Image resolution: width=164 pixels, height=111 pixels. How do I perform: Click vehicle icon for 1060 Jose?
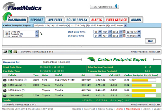click(5, 96)
